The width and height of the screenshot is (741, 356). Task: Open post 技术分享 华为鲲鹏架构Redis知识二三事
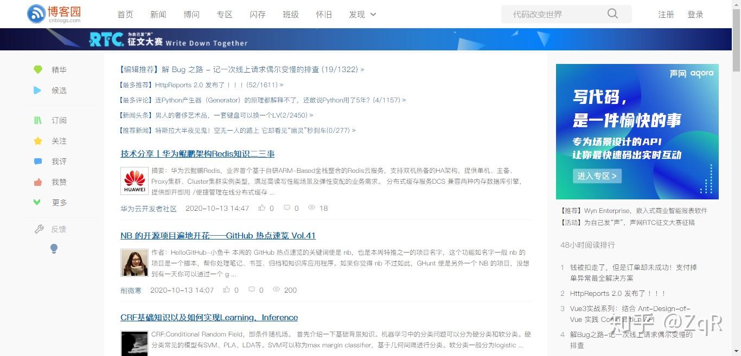click(x=197, y=153)
